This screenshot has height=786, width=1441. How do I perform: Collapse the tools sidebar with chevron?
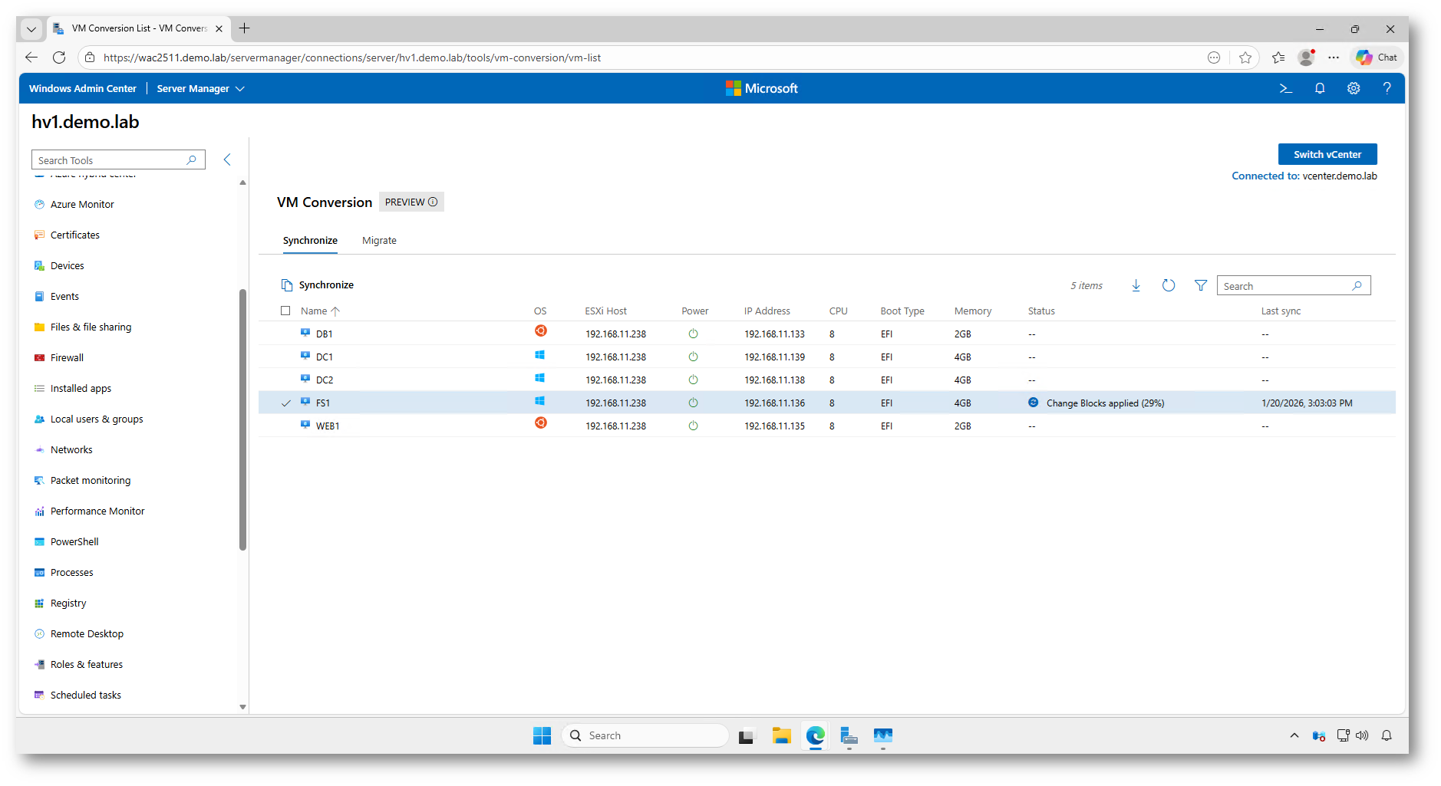point(227,160)
